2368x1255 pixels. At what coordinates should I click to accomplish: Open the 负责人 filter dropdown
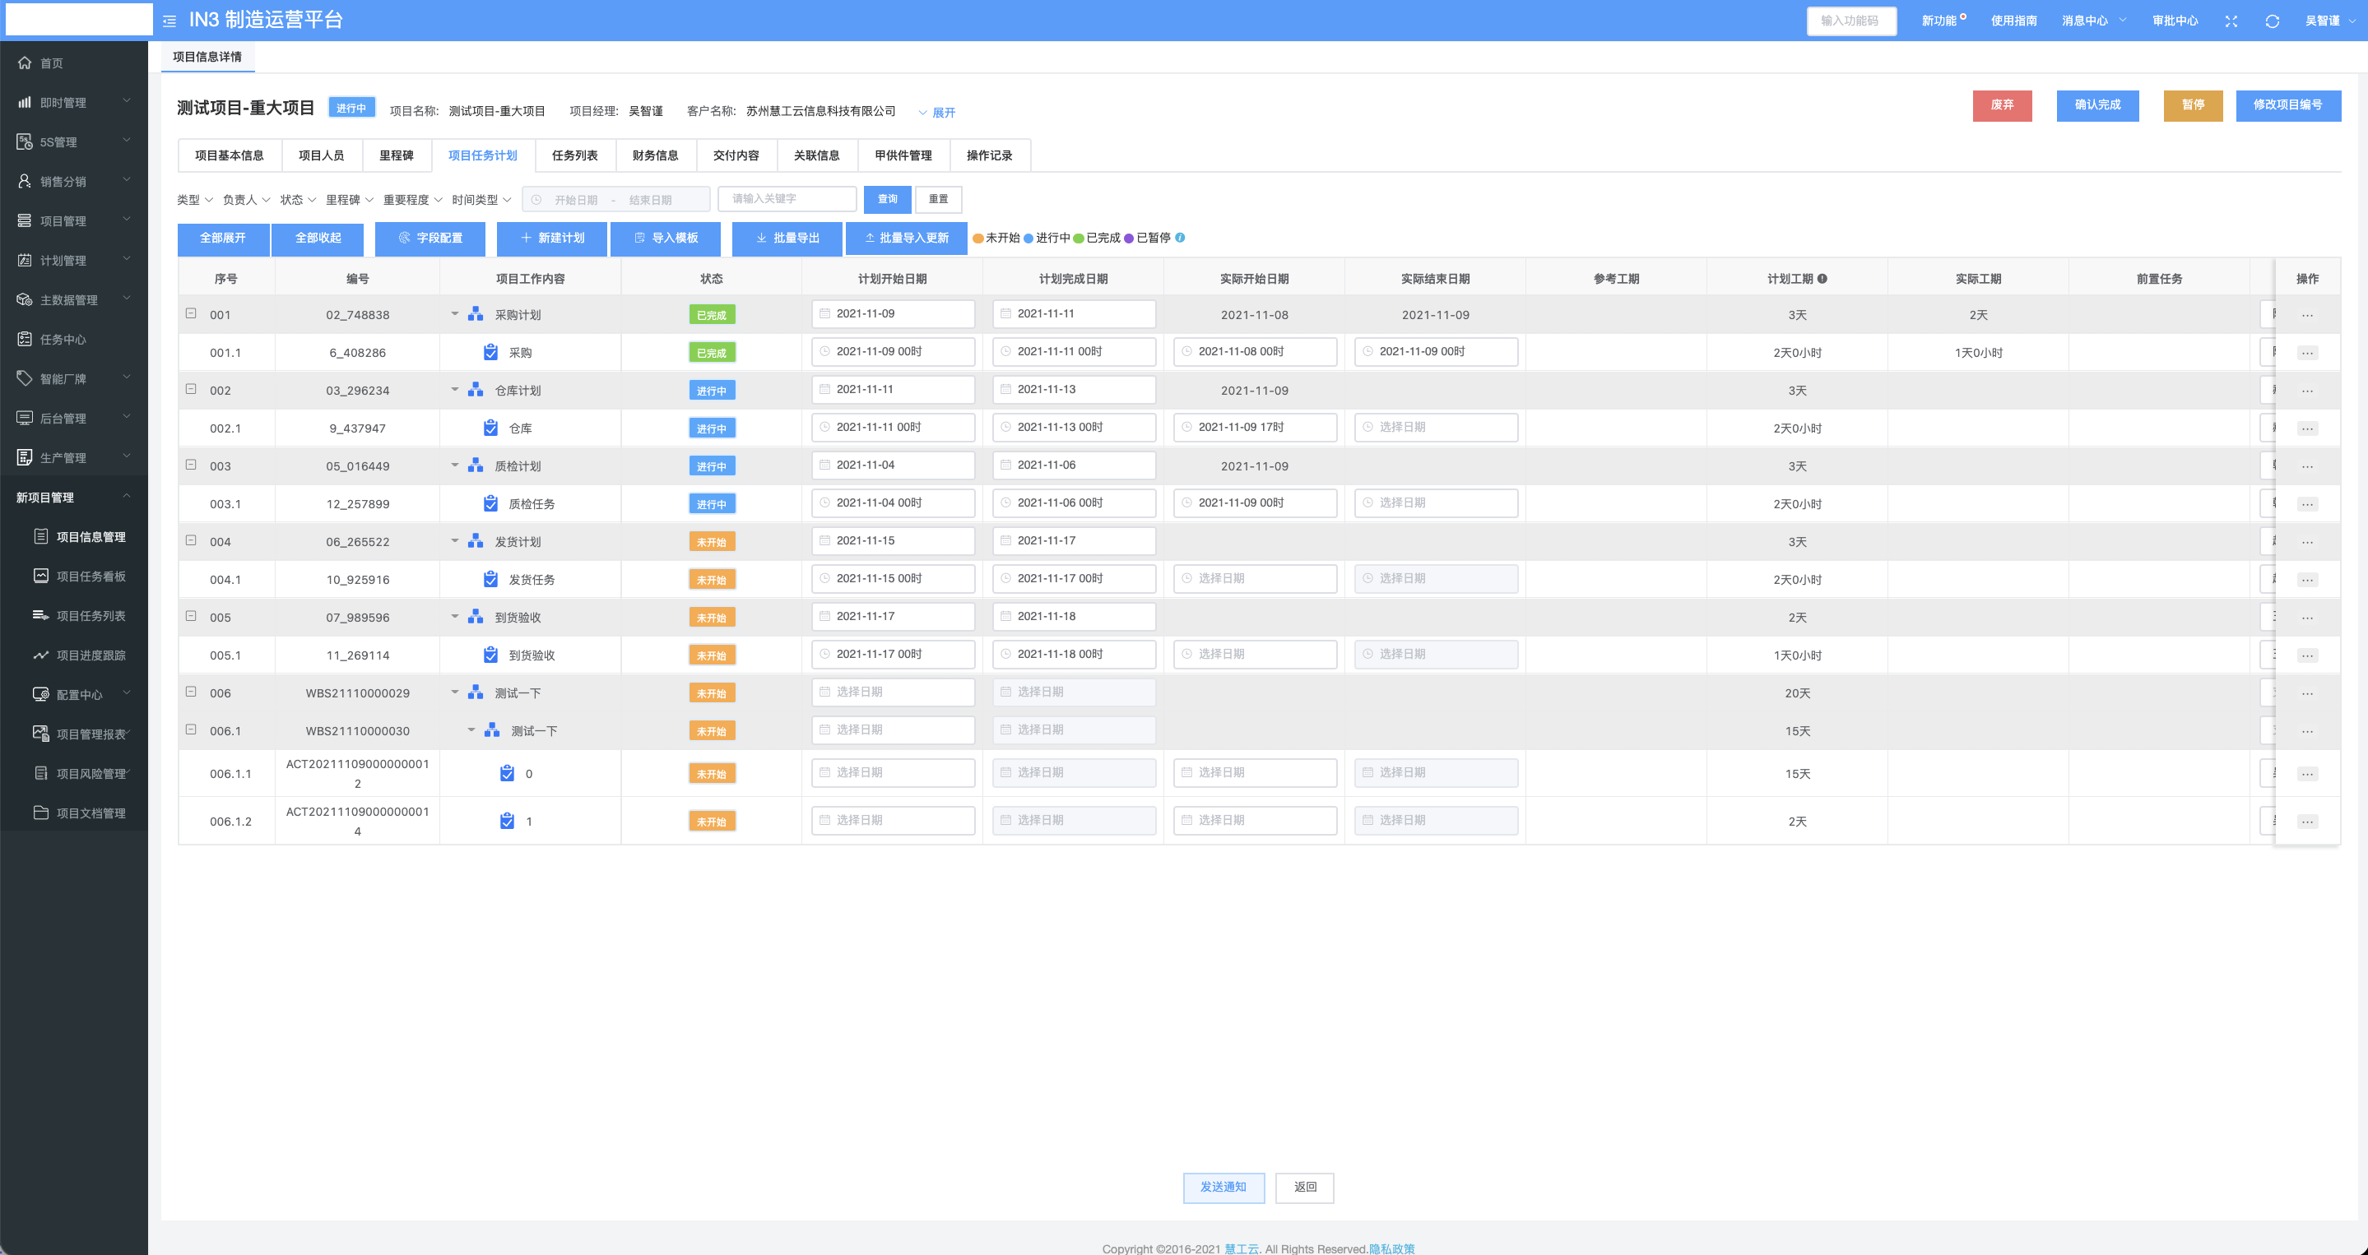coord(245,199)
